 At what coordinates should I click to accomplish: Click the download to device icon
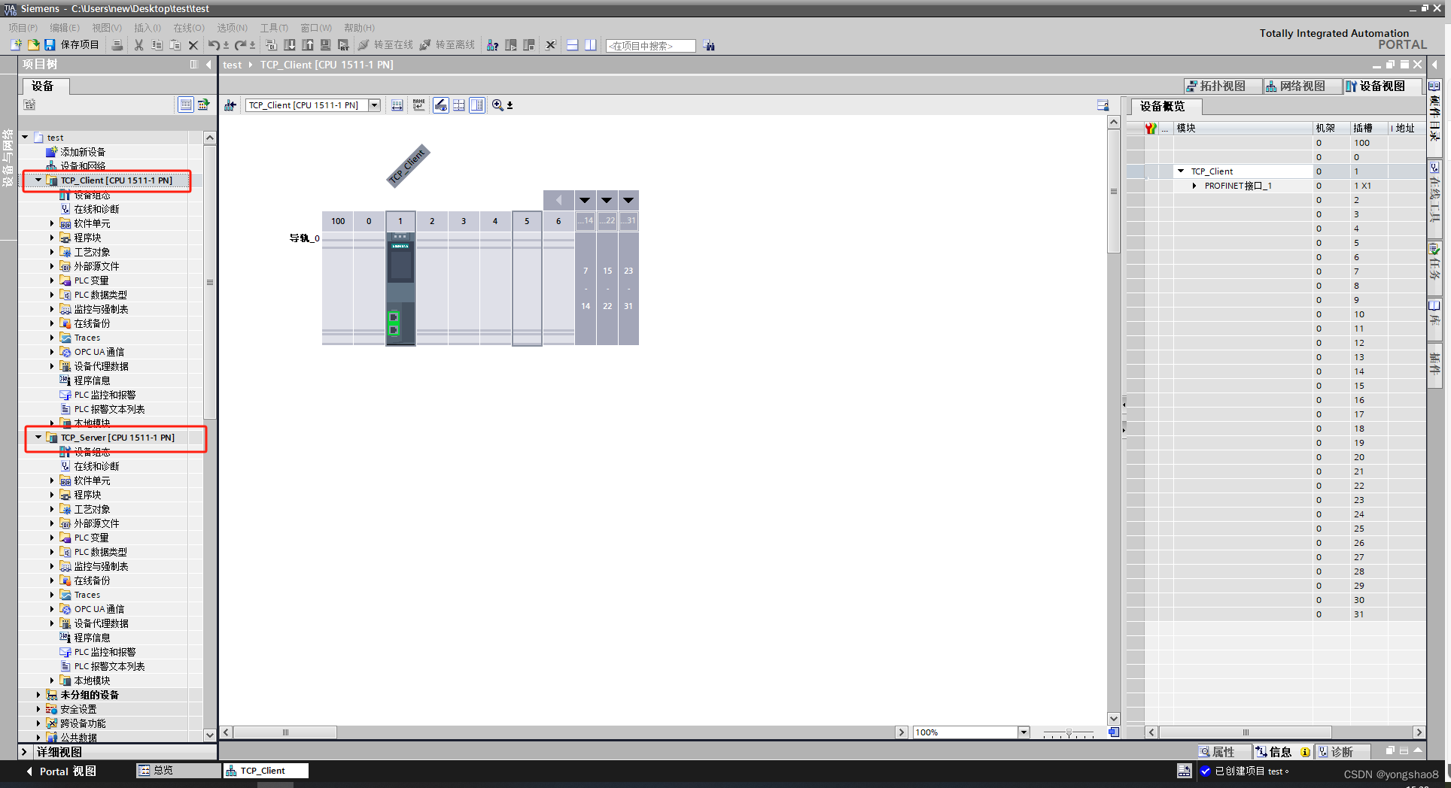pyautogui.click(x=290, y=45)
